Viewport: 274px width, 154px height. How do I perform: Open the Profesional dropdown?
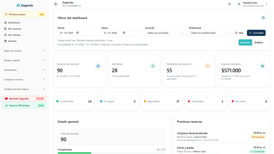click(x=210, y=33)
